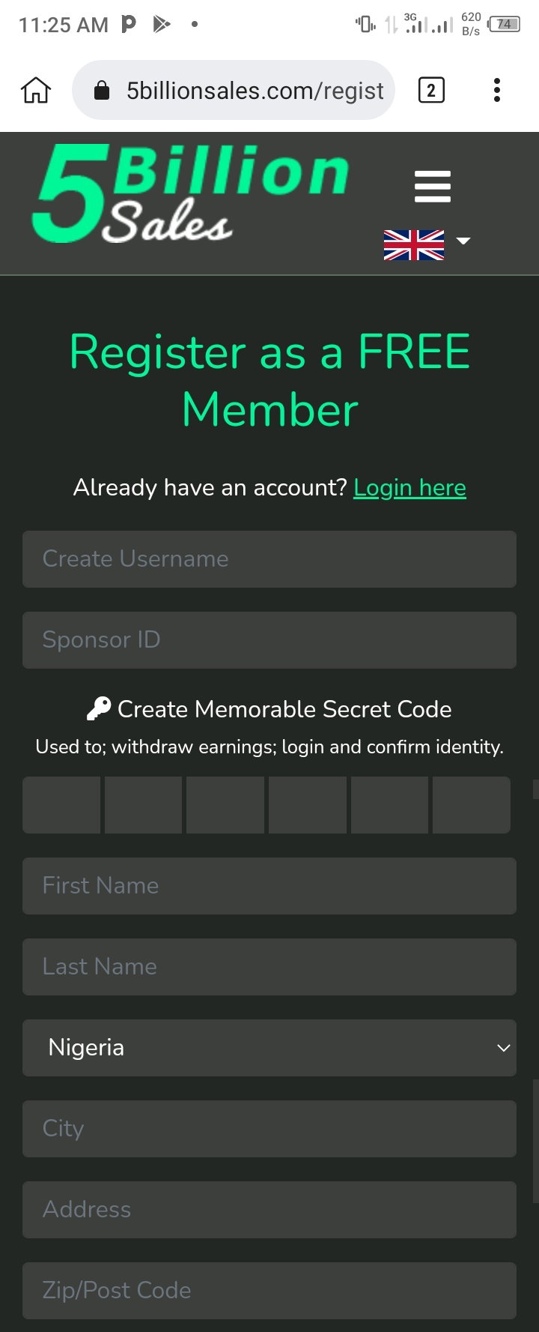
Task: Focus the Create Username field
Action: 269,559
